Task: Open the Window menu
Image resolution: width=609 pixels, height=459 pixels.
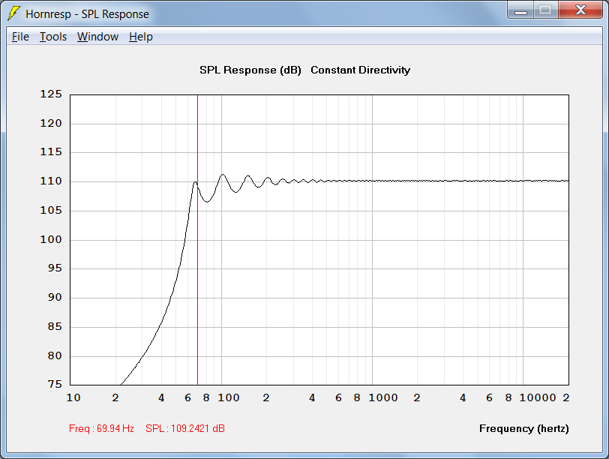Action: [97, 37]
